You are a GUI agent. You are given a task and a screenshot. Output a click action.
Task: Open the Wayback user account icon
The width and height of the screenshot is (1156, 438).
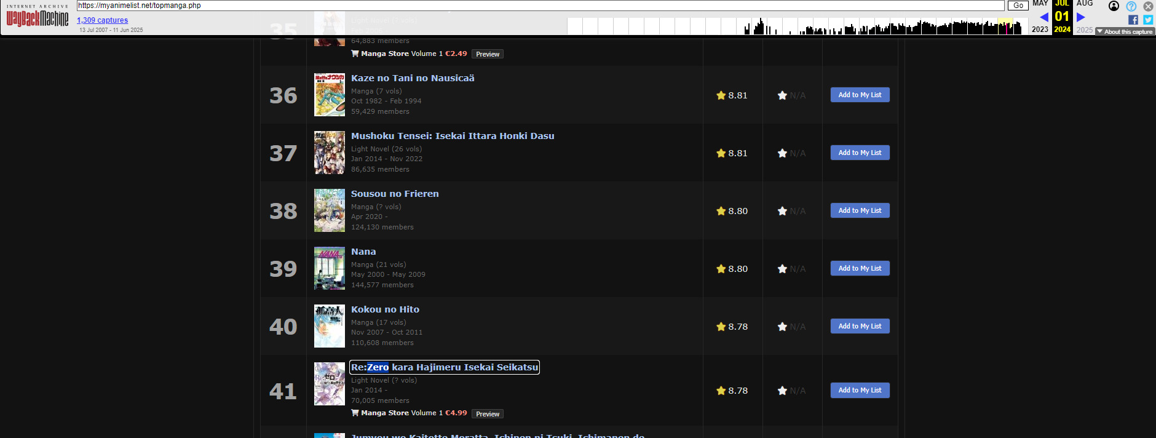(x=1114, y=6)
